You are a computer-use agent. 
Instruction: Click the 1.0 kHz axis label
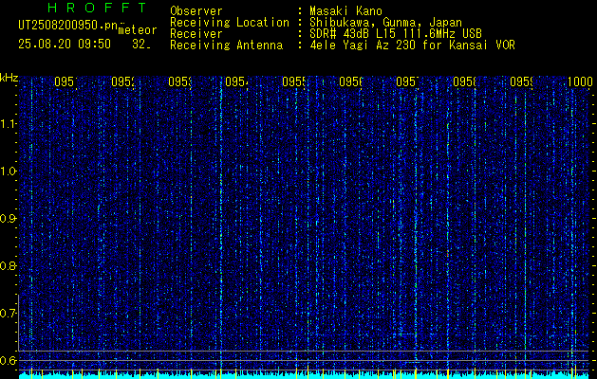point(8,171)
